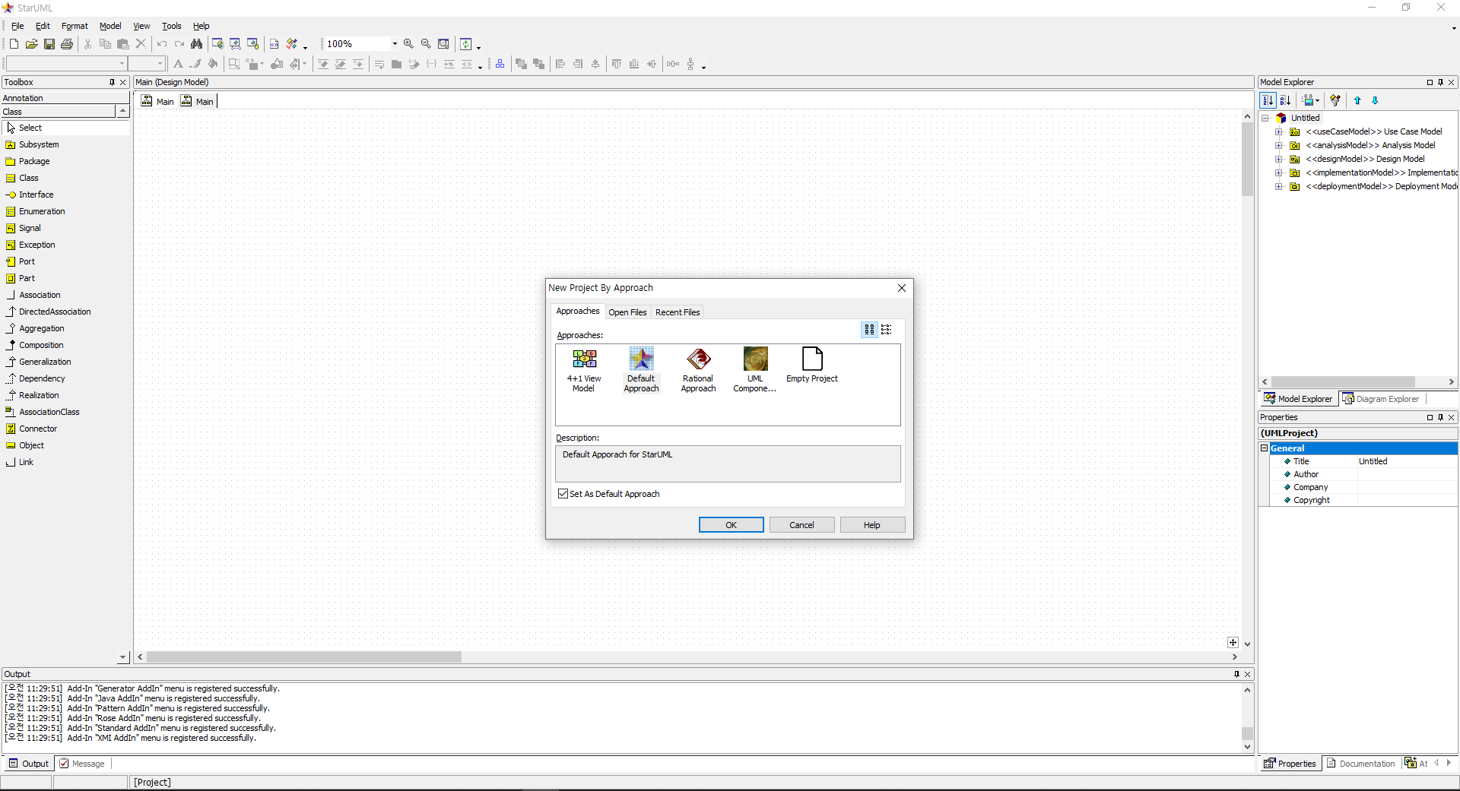Image resolution: width=1460 pixels, height=791 pixels.
Task: Expand the Design Model tree node
Action: point(1279,160)
